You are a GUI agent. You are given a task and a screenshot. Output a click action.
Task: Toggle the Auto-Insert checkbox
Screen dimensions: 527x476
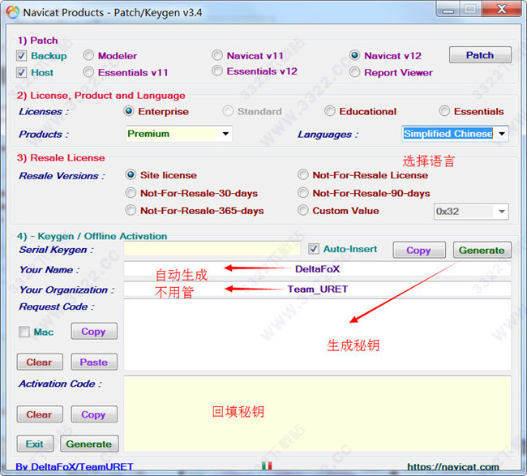coord(314,249)
